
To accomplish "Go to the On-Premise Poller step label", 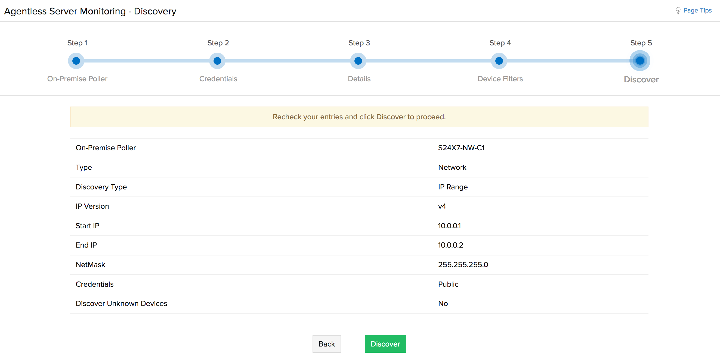I will (77, 79).
